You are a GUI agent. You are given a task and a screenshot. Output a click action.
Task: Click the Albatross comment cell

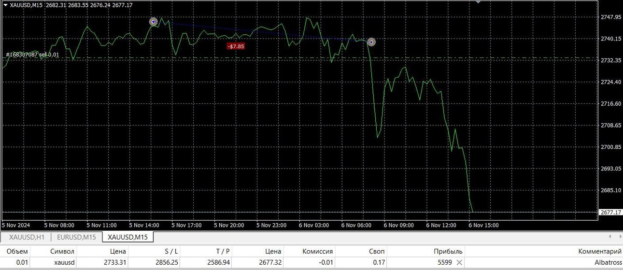[608, 263]
